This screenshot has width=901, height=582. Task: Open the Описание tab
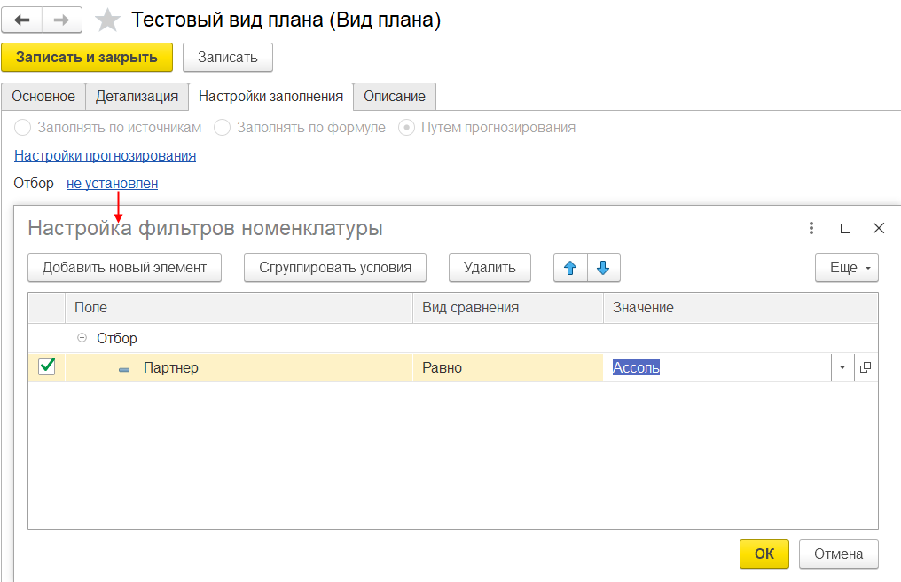click(x=395, y=96)
